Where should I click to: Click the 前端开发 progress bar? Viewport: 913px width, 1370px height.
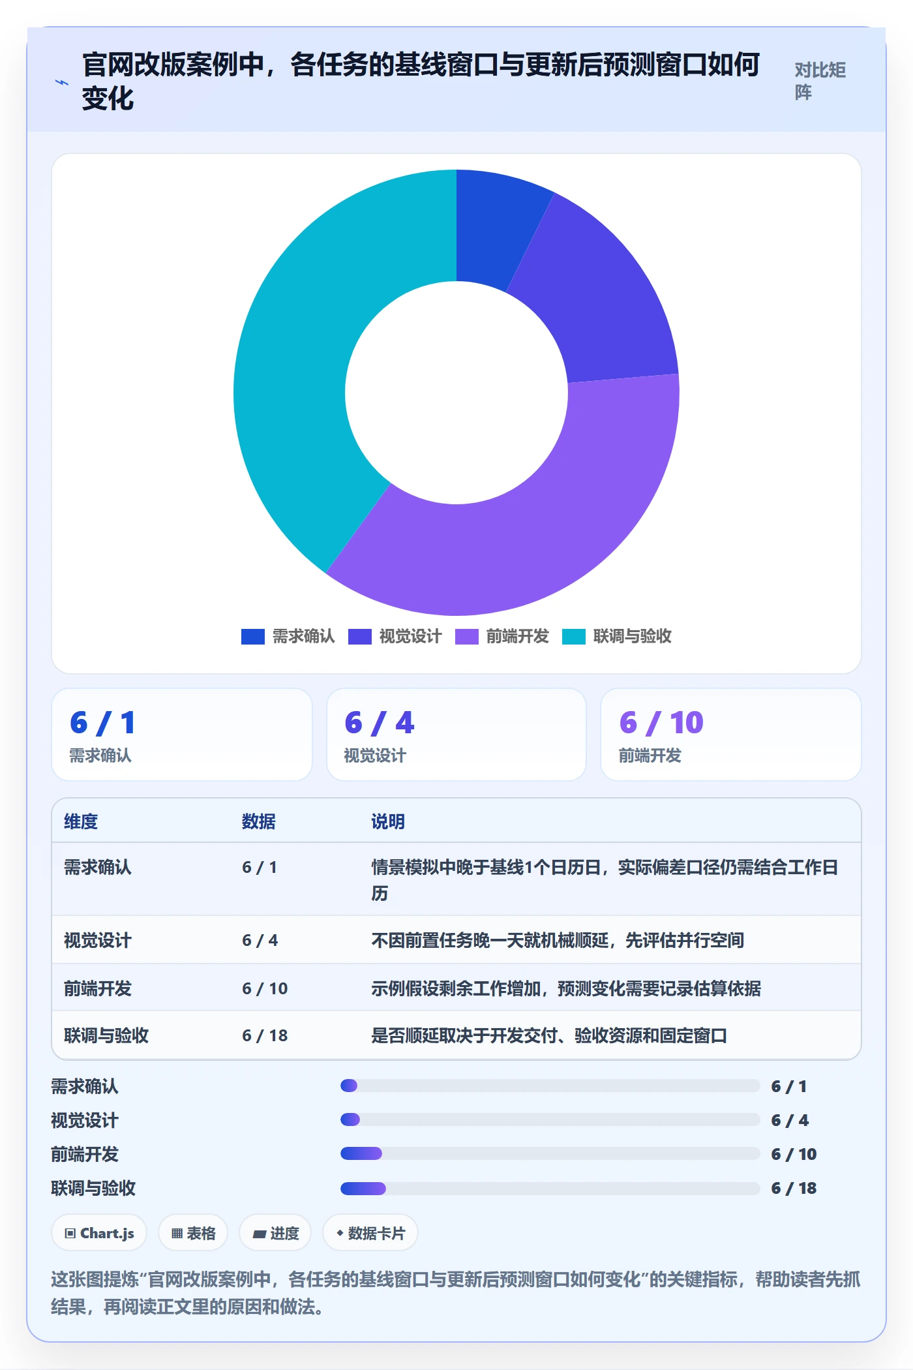pyautogui.click(x=550, y=1153)
